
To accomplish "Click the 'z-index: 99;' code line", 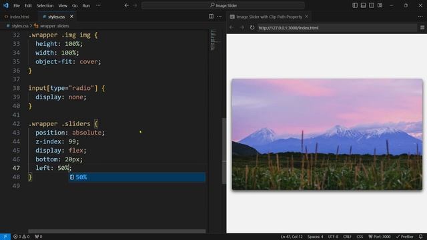I will [x=57, y=141].
